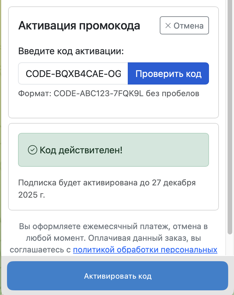
Task: Click the checkmark circle icon in the success banner
Action: tap(32, 150)
